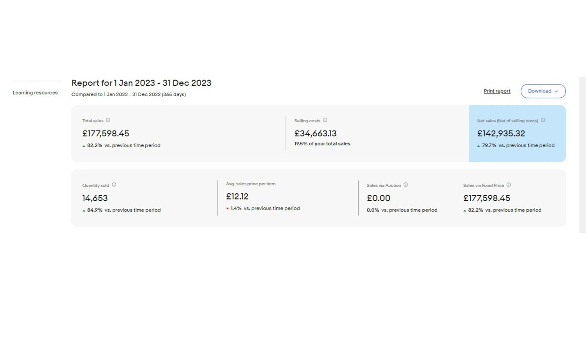
Task: Click the chevron inside the Download button
Action: [556, 92]
